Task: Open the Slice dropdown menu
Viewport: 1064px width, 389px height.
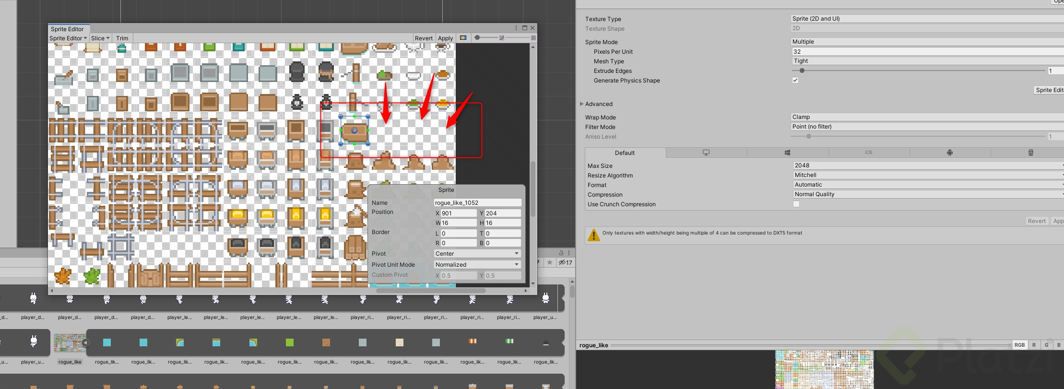Action: (100, 38)
